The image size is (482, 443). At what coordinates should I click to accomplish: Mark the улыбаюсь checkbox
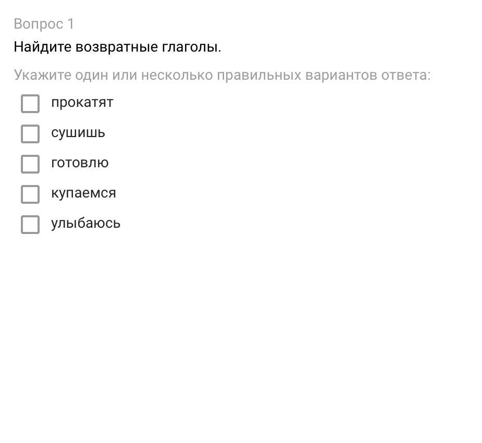(30, 224)
